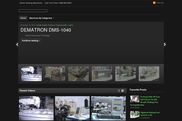Screen dimensions: 182x121
Task: Advance slider with right arrow
Action: pyautogui.click(x=165, y=44)
